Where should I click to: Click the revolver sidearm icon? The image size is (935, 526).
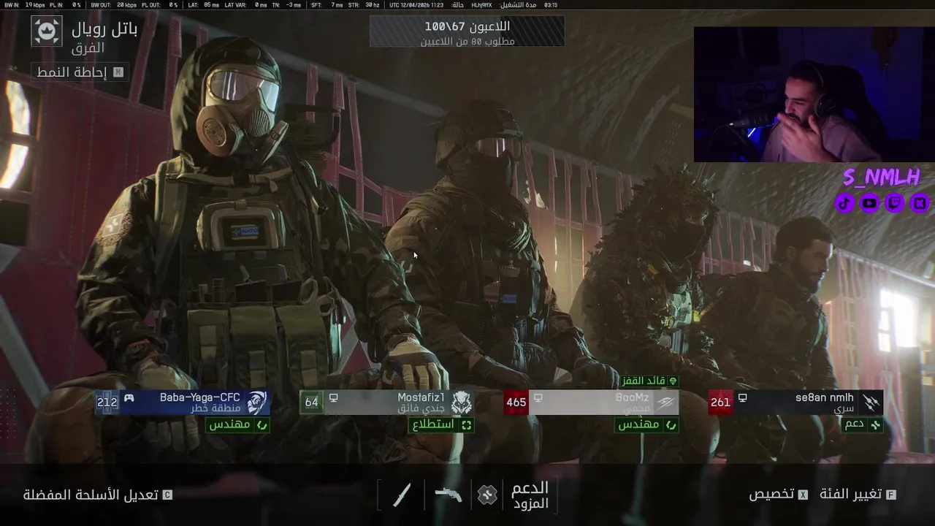448,495
